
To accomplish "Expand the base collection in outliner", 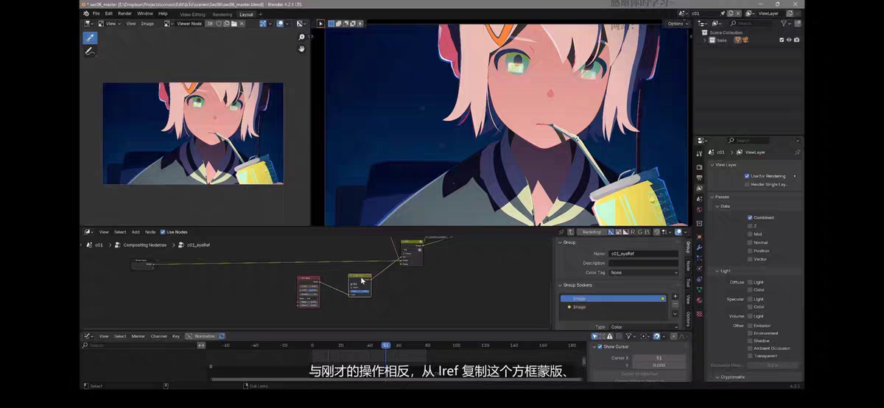I will pyautogui.click(x=705, y=40).
